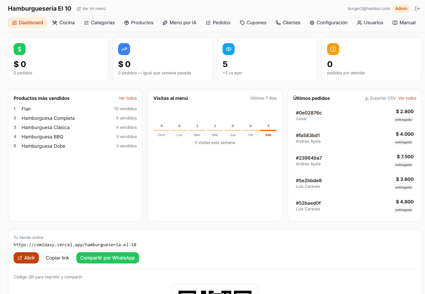The width and height of the screenshot is (425, 294).
Task: Click Hamburguesa Completa in top products
Action: click(x=75, y=118)
